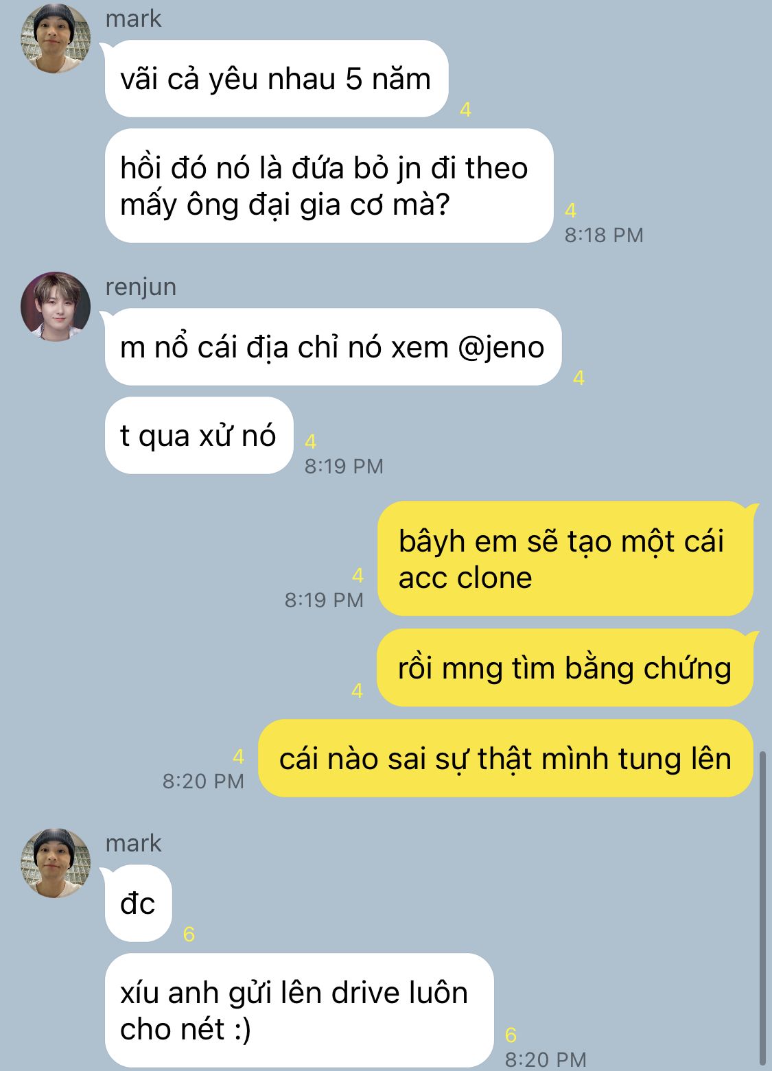Select the message "vãi cả yêu nhau 5 năm"
Viewport: 772px width, 1071px height.
277,78
